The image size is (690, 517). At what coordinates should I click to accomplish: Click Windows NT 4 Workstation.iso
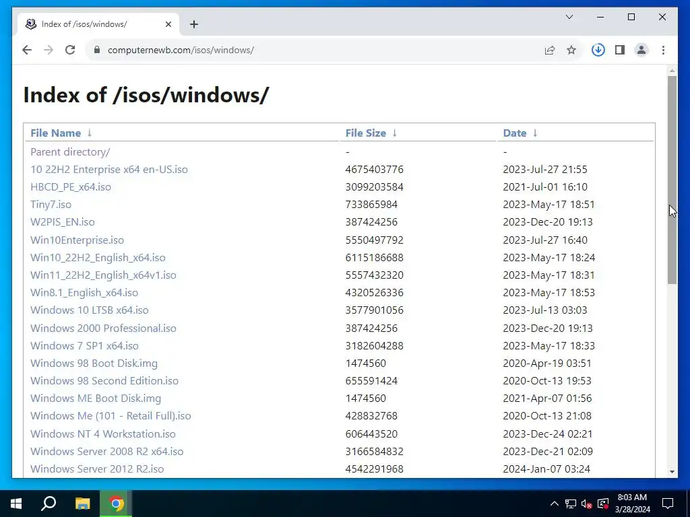(x=103, y=434)
